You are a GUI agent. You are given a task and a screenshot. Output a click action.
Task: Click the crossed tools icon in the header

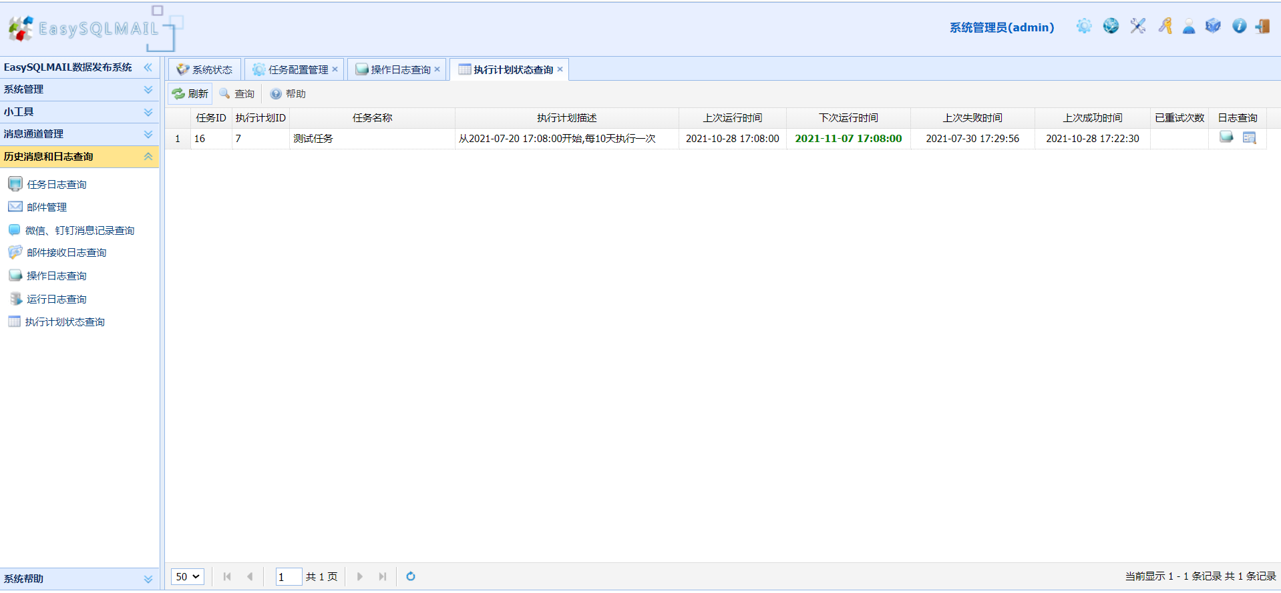coord(1138,26)
